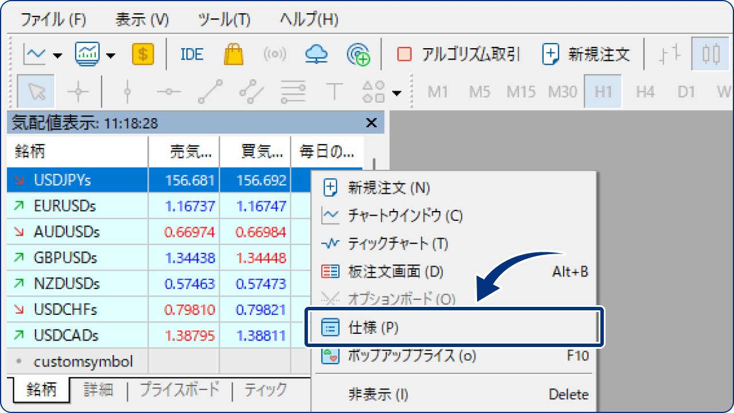Click the Signals broadcast icon

(275, 54)
